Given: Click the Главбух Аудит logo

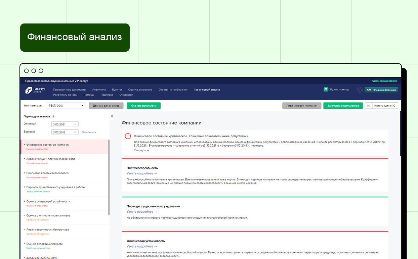Looking at the screenshot, I should pos(35,90).
